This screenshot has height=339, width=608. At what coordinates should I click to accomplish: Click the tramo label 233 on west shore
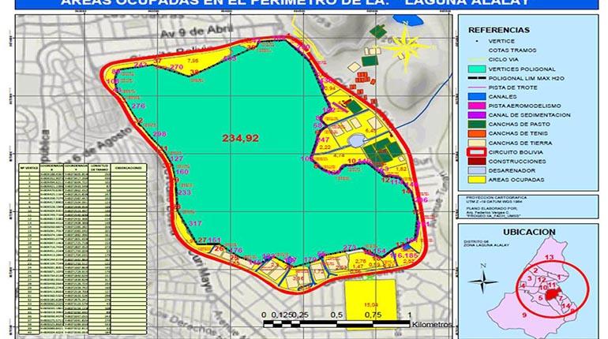[x=185, y=192]
